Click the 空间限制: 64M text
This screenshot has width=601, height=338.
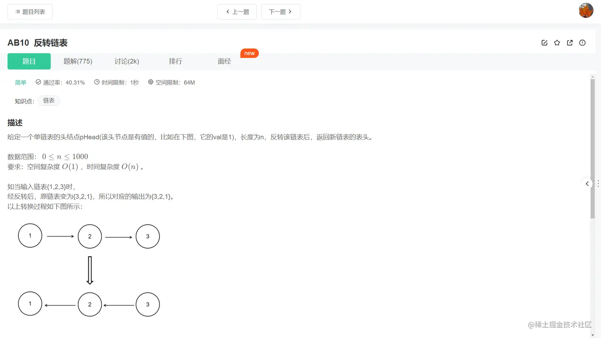(175, 83)
